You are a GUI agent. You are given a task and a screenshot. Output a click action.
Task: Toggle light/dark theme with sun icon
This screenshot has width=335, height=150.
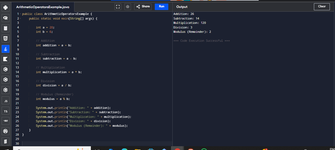tap(127, 7)
